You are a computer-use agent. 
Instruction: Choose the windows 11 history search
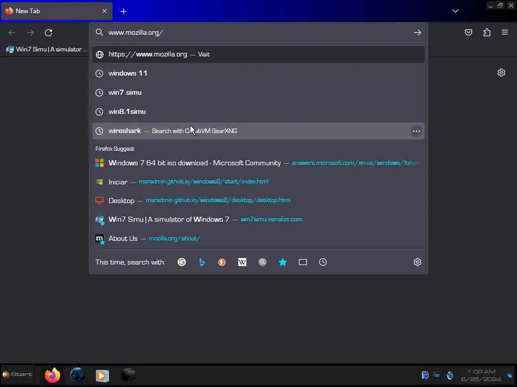pos(258,74)
